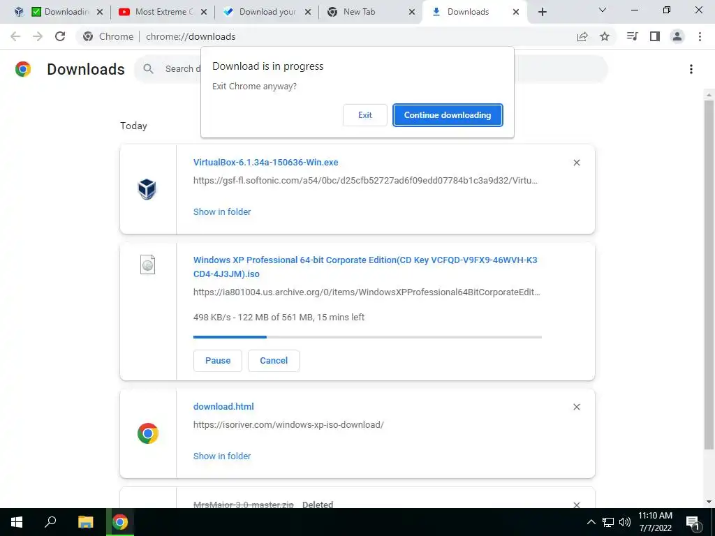The image size is (715, 536).
Task: Click the ISO download progress bar
Action: click(x=367, y=337)
